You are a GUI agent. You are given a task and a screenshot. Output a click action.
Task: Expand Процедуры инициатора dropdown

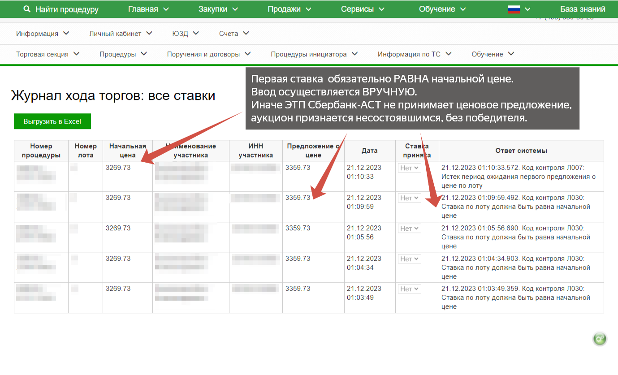click(314, 54)
